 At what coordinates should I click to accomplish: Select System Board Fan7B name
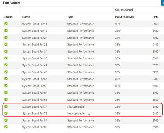pos(35,113)
